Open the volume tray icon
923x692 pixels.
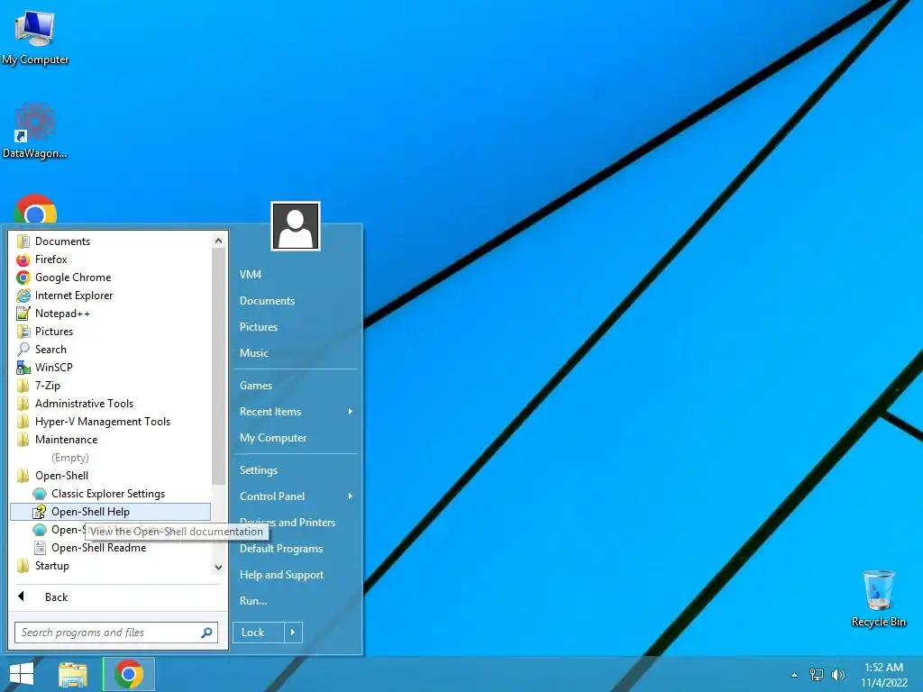837,674
